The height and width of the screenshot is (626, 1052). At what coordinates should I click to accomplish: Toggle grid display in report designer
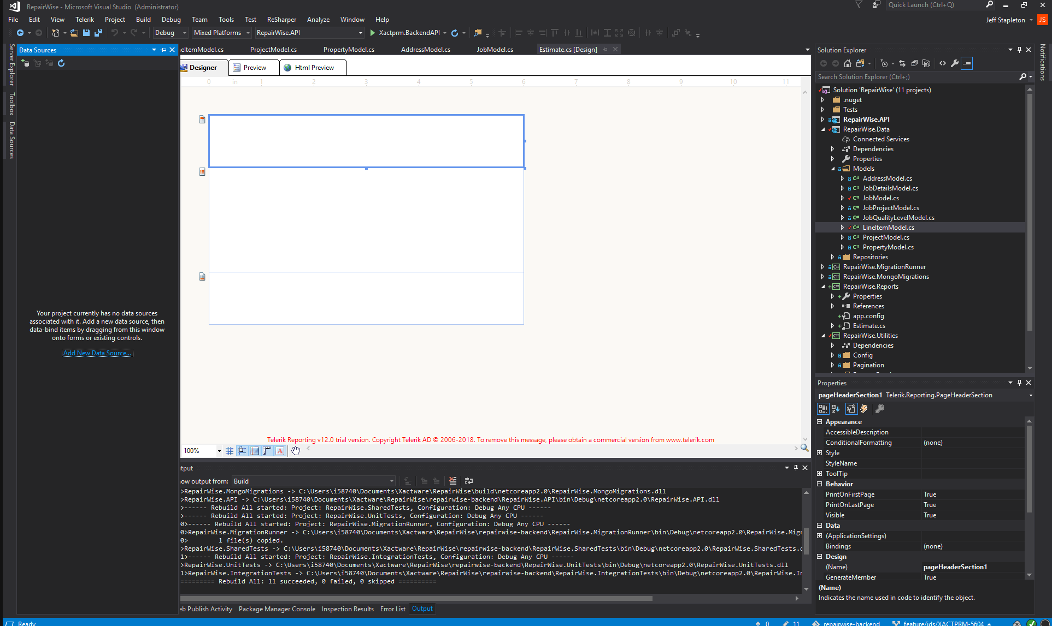[x=230, y=450]
